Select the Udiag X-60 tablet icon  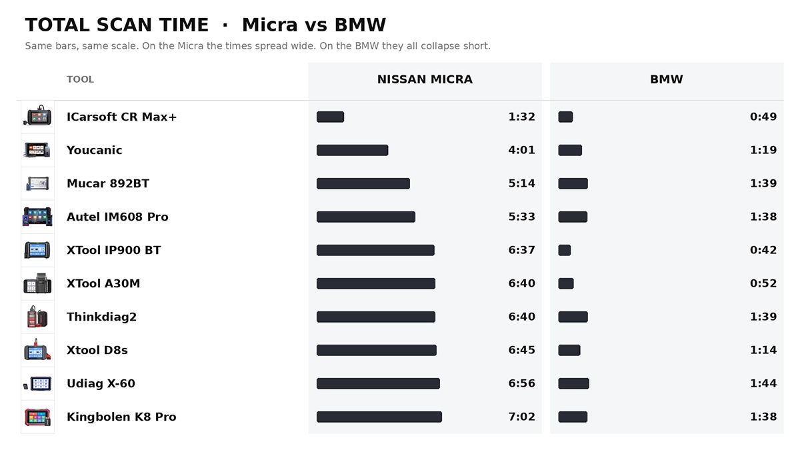(37, 383)
